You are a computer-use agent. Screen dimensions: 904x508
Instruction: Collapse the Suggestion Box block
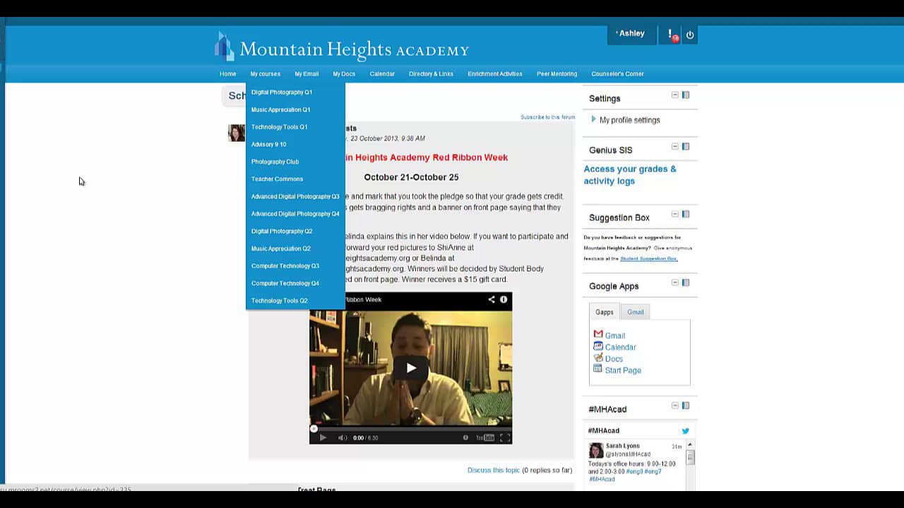coord(675,214)
